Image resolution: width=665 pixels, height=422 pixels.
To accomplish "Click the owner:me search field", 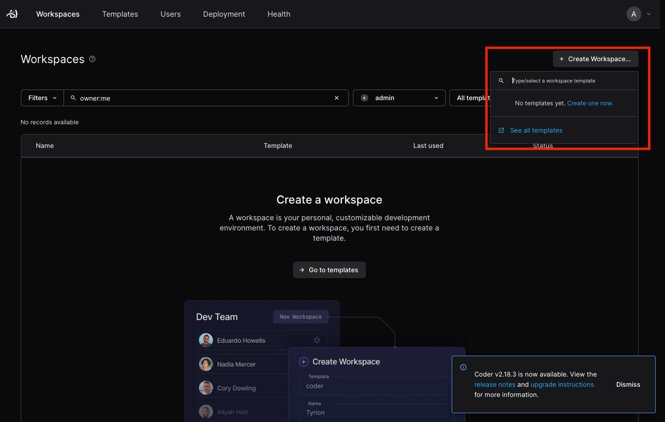I will (x=206, y=98).
